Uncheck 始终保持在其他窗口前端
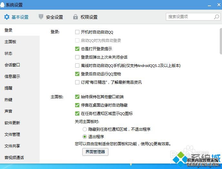 pyautogui.click(x=77, y=97)
